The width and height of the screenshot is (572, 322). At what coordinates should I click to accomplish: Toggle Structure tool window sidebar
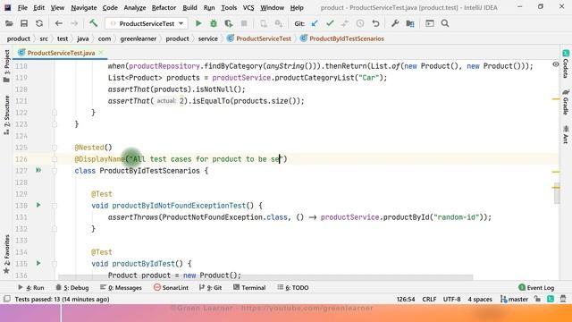(x=6, y=115)
